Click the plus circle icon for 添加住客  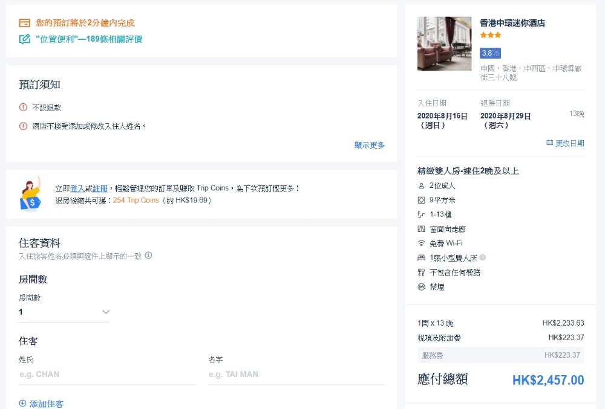click(x=23, y=404)
